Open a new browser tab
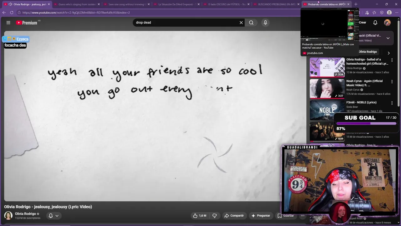The width and height of the screenshot is (401, 226). click(x=356, y=4)
